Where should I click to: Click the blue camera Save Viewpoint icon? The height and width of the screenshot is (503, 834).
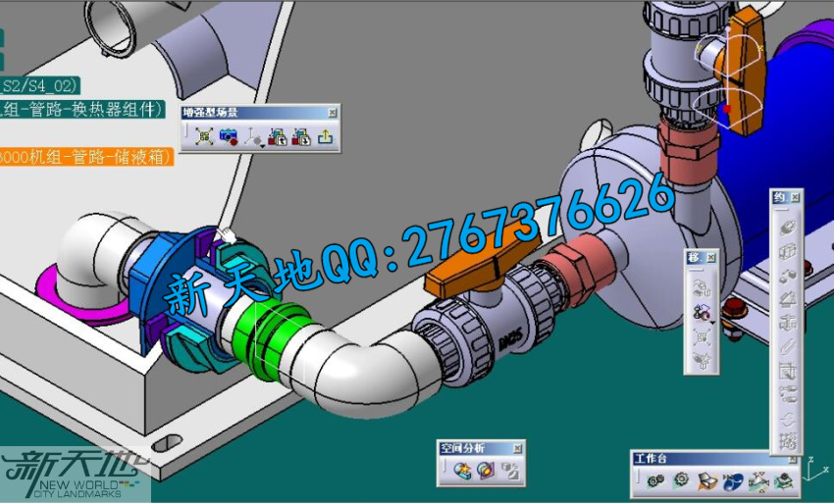pyautogui.click(x=229, y=136)
